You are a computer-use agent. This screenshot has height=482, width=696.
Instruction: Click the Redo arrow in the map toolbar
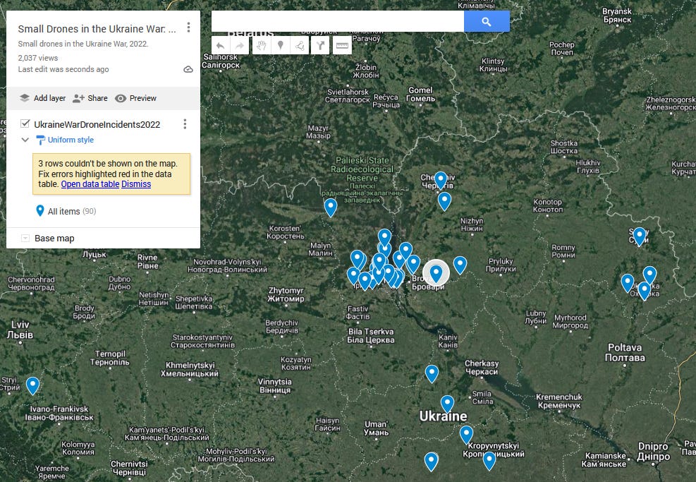(240, 46)
